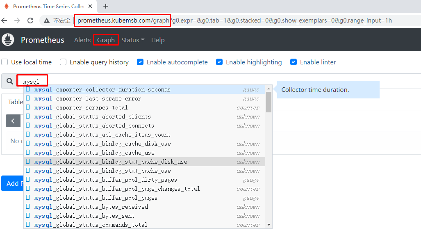
Task: Disable the autocomplete checkbox
Action: coord(140,62)
